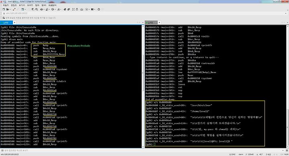The width and height of the screenshot is (289, 156).
Task: Click the font toolbar icon
Action: coord(59,9)
